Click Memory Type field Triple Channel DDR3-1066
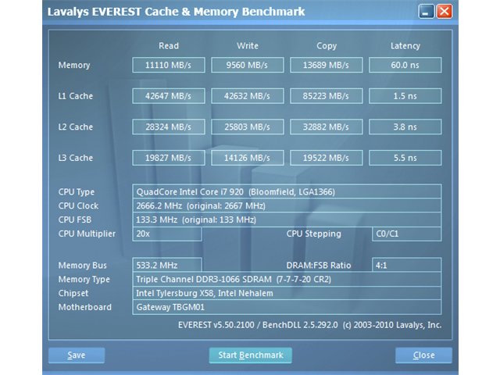Image resolution: width=500 pixels, height=375 pixels. click(x=287, y=279)
